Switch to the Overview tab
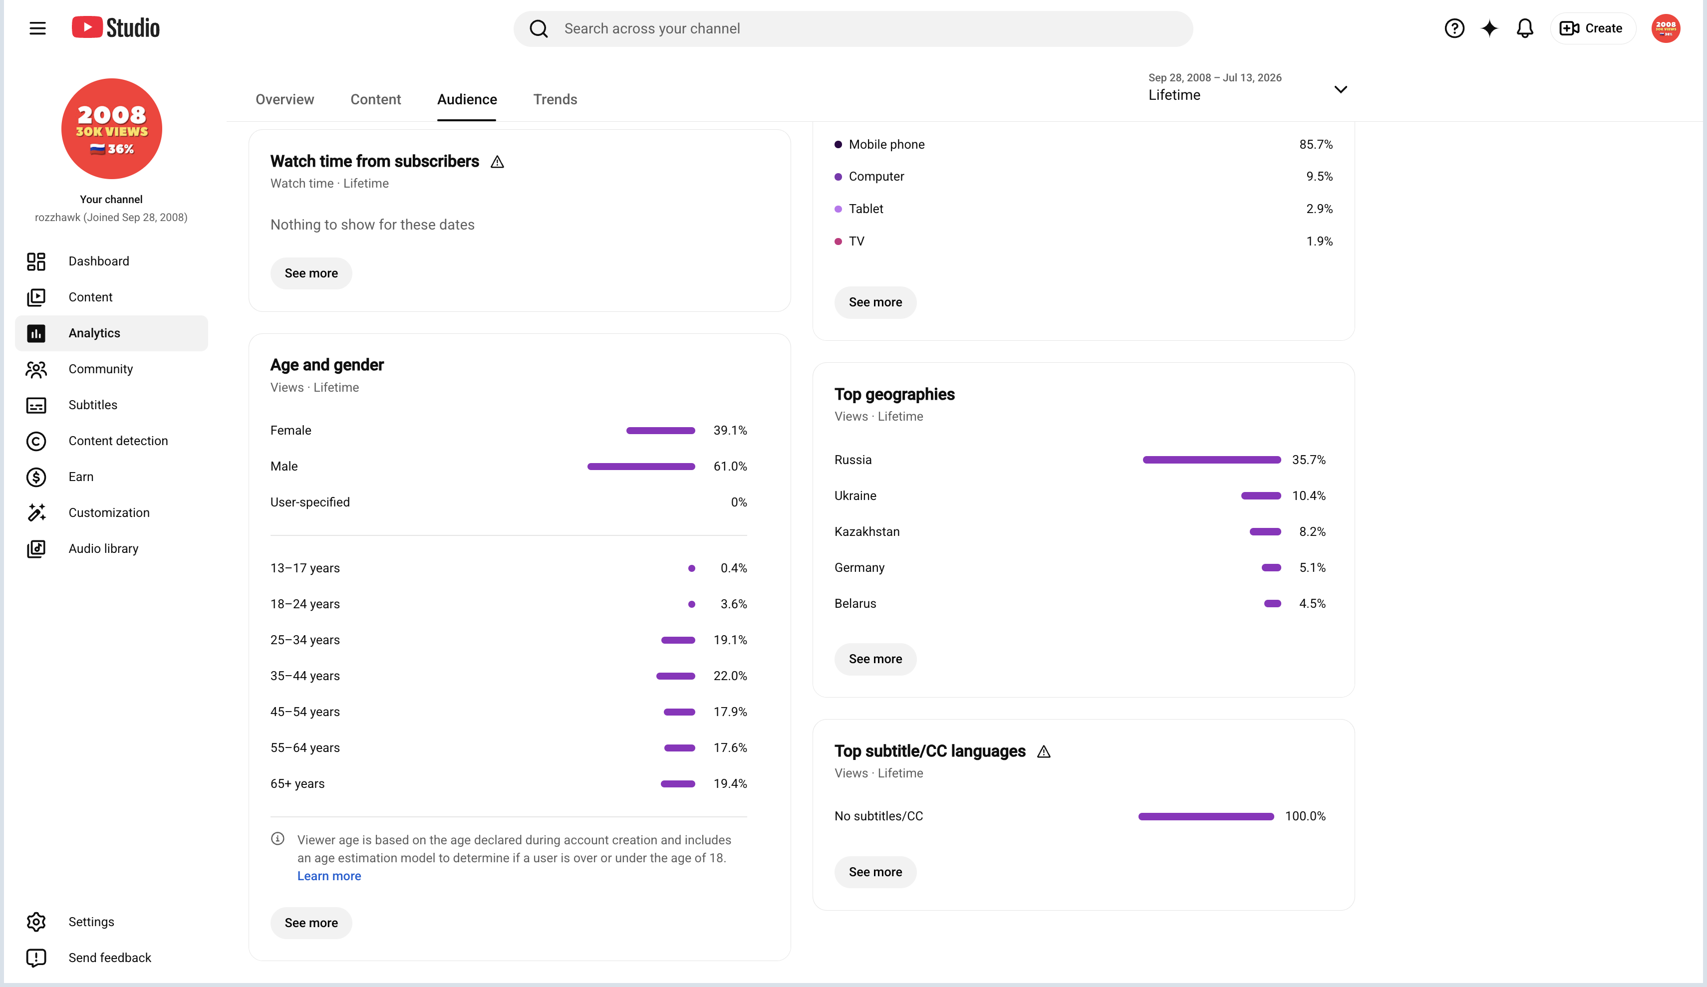 click(284, 100)
